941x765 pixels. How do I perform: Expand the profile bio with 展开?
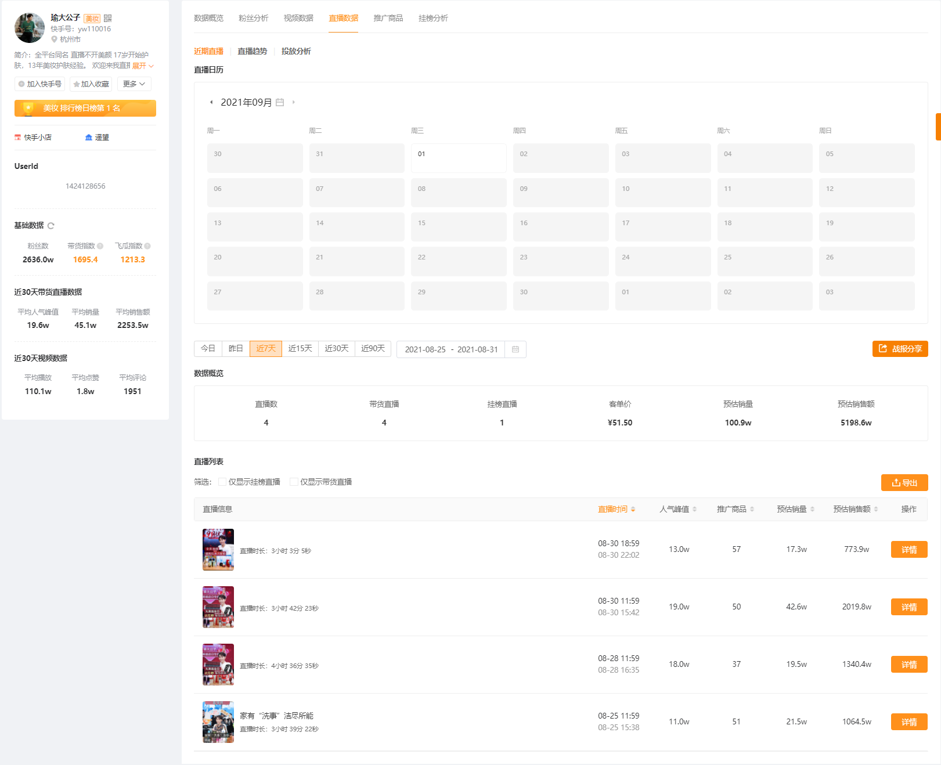143,66
